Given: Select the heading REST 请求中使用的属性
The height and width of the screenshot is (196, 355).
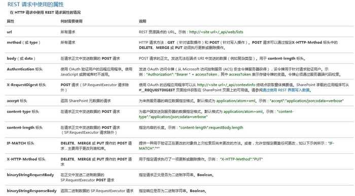Looking at the screenshot, I should (x=35, y=4).
